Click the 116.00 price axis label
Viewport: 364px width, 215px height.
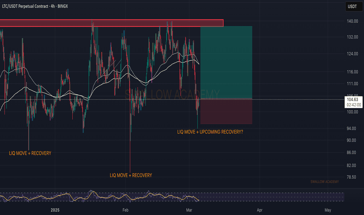[352, 72]
